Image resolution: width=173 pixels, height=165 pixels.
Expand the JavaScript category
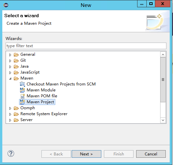10,73
